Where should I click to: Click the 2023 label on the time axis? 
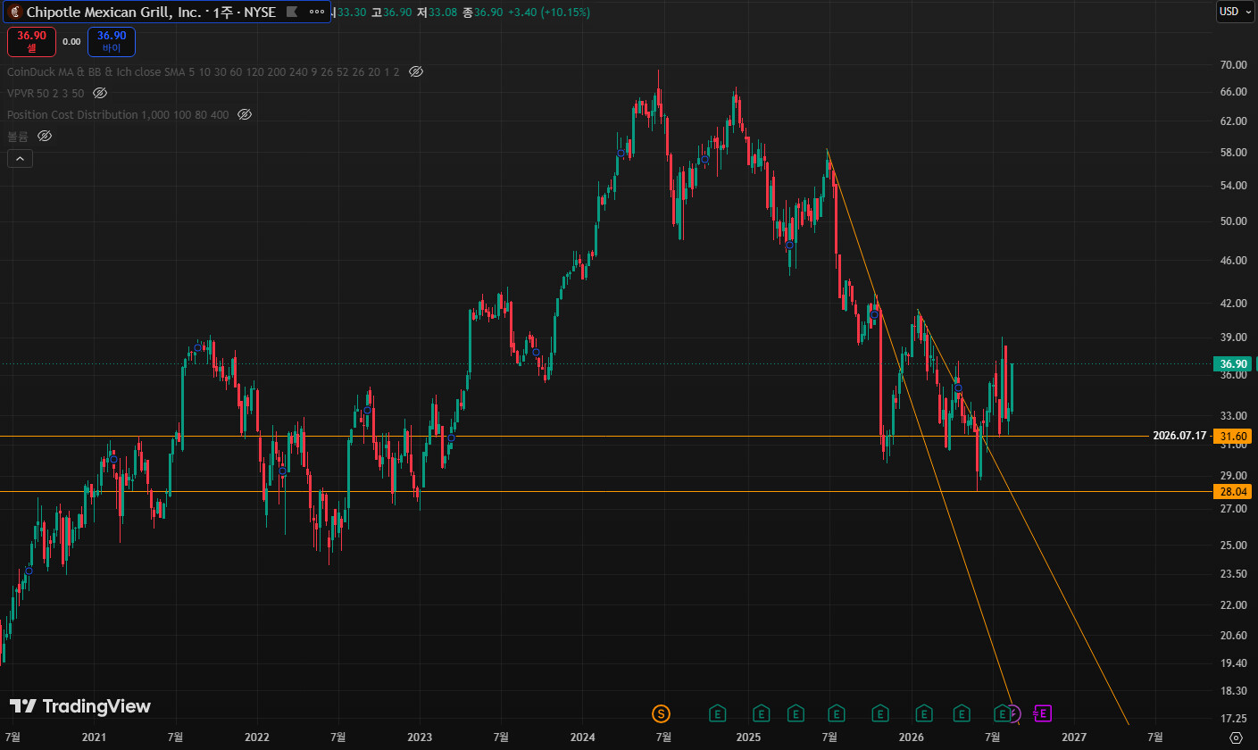click(420, 737)
